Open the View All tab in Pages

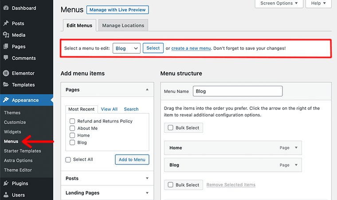[109, 109]
